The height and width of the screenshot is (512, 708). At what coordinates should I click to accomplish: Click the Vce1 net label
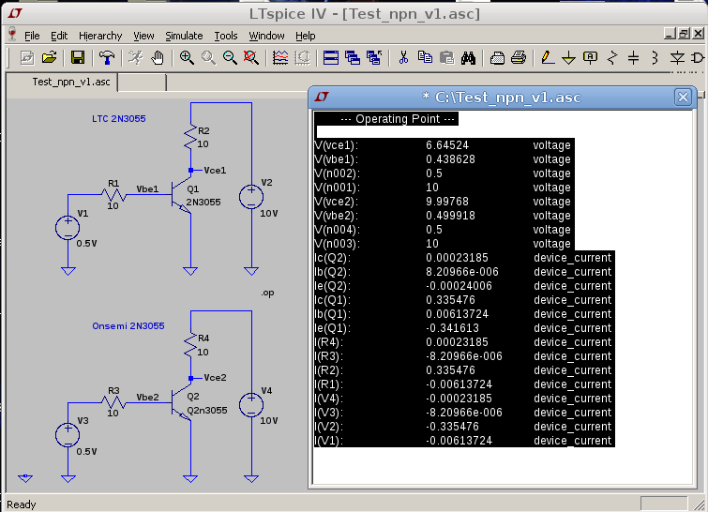(x=215, y=171)
